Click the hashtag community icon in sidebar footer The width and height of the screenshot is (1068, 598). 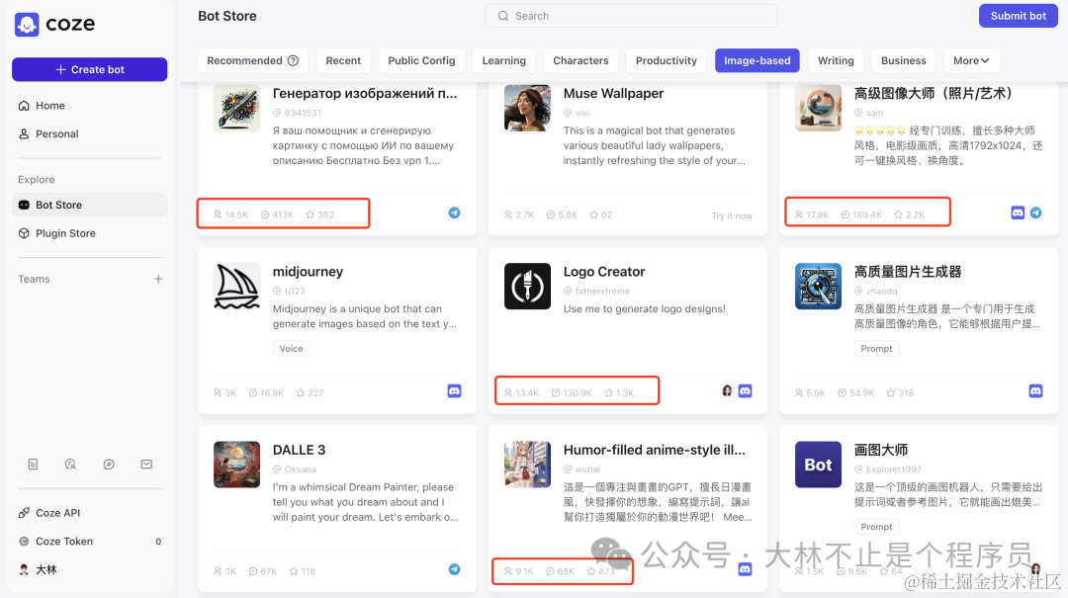109,465
